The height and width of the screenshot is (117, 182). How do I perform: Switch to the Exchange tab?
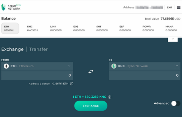coord(12,49)
